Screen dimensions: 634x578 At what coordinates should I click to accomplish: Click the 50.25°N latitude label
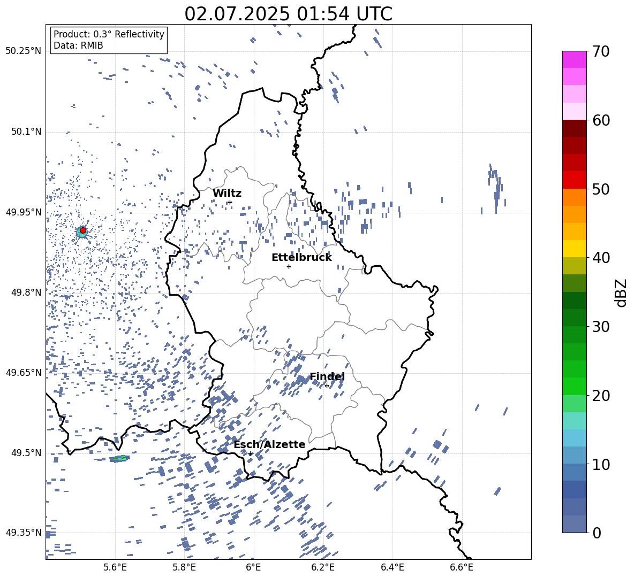24,51
